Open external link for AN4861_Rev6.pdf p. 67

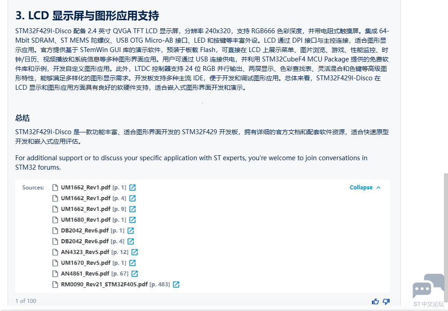pos(135,274)
